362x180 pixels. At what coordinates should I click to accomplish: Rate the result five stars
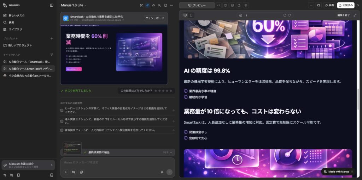(x=171, y=91)
